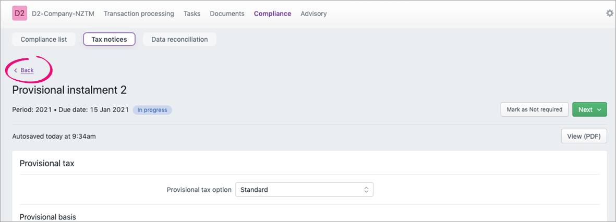Click the In progress status badge
The height and width of the screenshot is (222, 616).
click(x=152, y=110)
